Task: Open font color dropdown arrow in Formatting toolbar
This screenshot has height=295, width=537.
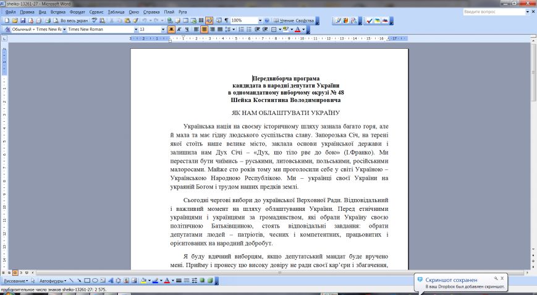Action: (x=303, y=30)
